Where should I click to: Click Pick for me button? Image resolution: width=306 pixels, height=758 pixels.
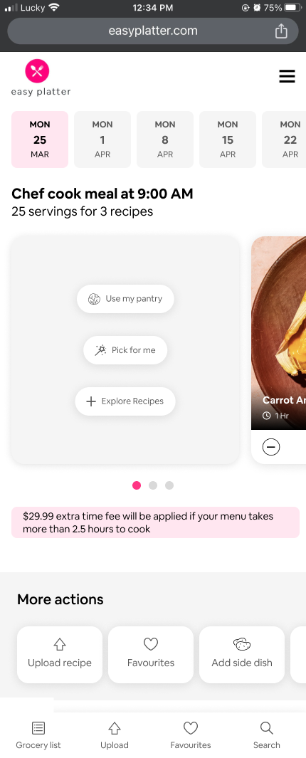click(x=125, y=350)
